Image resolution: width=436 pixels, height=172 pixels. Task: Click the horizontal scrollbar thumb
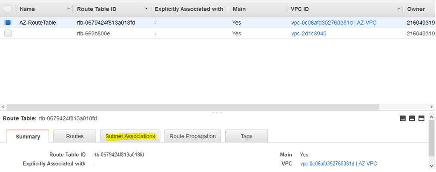click(193, 107)
